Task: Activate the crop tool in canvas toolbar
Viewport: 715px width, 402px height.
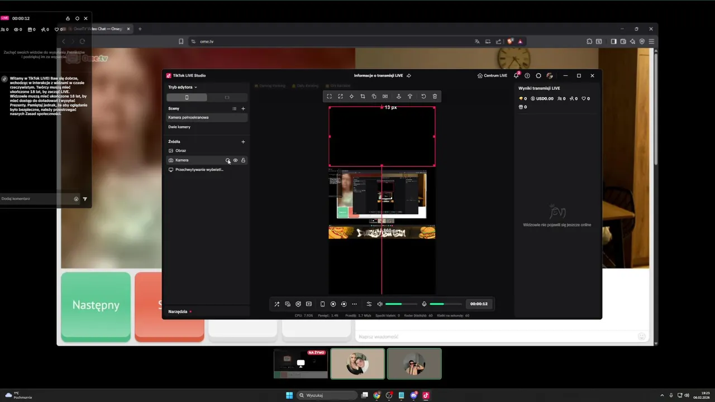Action: click(x=363, y=97)
